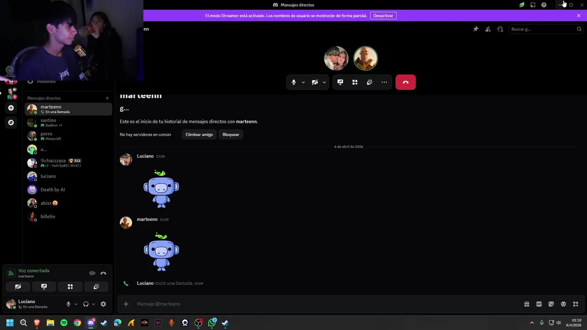
Task: Share your screen from the call bar
Action: [340, 82]
